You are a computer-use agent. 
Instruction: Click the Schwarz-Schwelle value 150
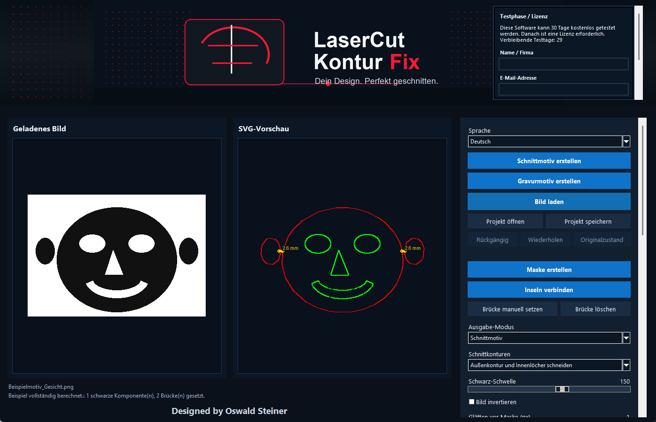(625, 382)
